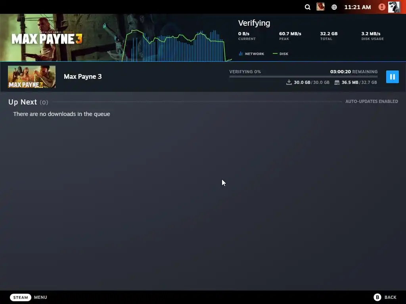Click the STEAM menu button
The height and width of the screenshot is (304, 406).
coord(21,297)
